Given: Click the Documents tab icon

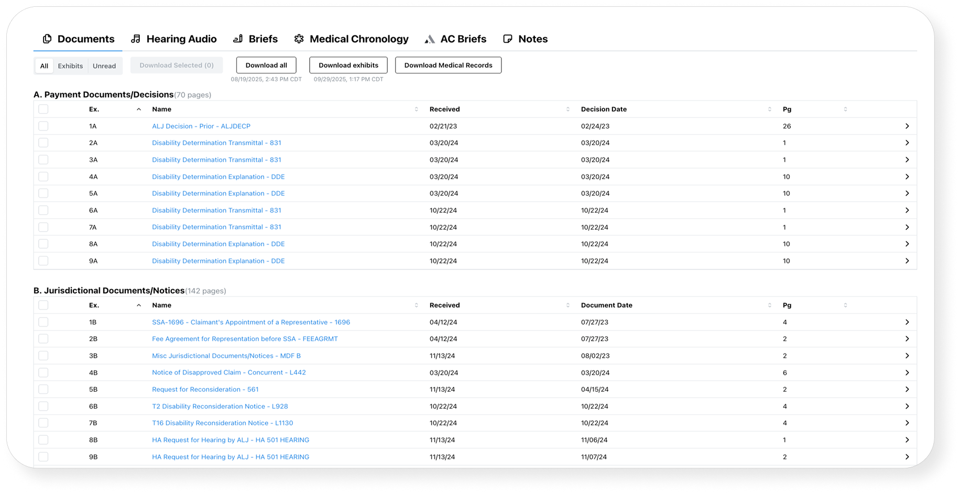Looking at the screenshot, I should 47,39.
